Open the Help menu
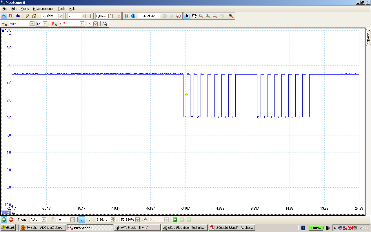 (72, 9)
